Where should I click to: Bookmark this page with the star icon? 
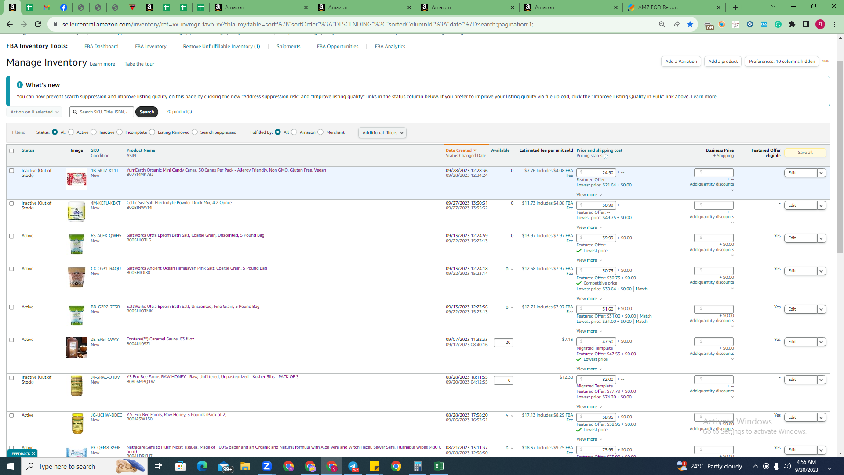pyautogui.click(x=690, y=24)
